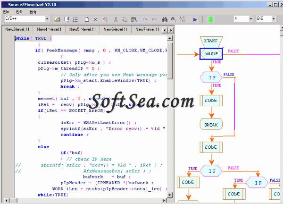Open the Help menu
Screen dimensions: 283x204
tap(33, 12)
